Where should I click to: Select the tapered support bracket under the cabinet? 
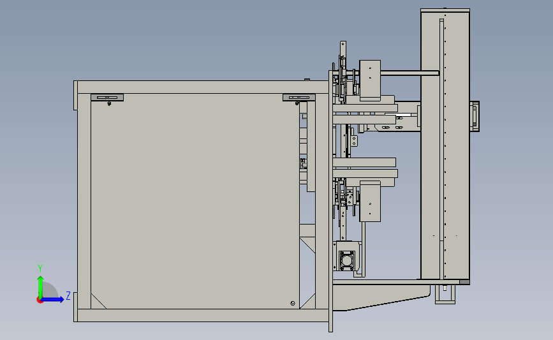pyautogui.click(x=381, y=297)
